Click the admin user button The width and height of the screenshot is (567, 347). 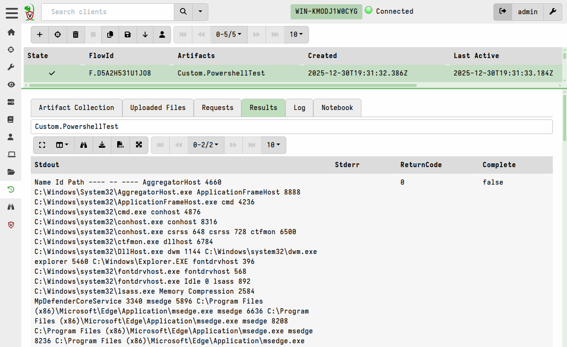[528, 12]
